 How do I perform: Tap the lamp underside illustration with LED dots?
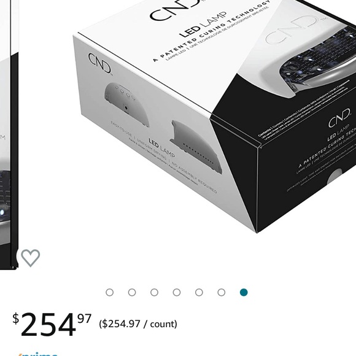click(196, 147)
